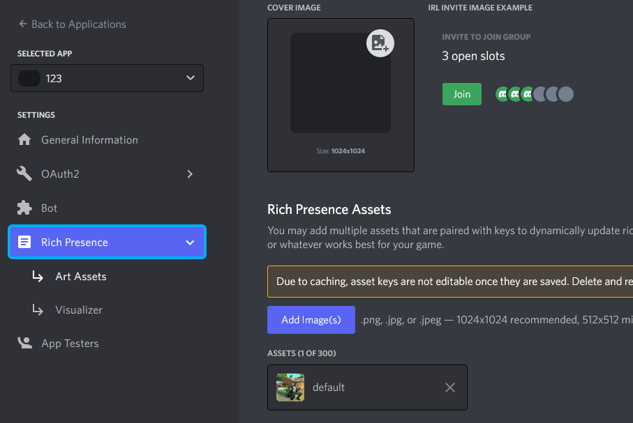Click the ASSETS (1 OF 300) label
The height and width of the screenshot is (423, 633).
pos(301,353)
